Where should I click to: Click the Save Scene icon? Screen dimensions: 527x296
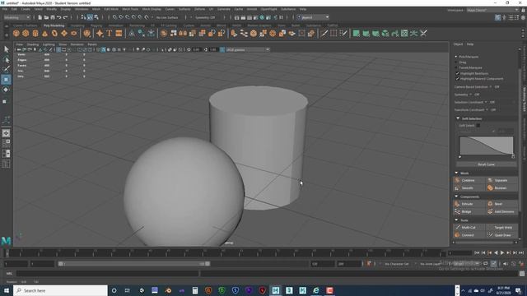pyautogui.click(x=53, y=17)
